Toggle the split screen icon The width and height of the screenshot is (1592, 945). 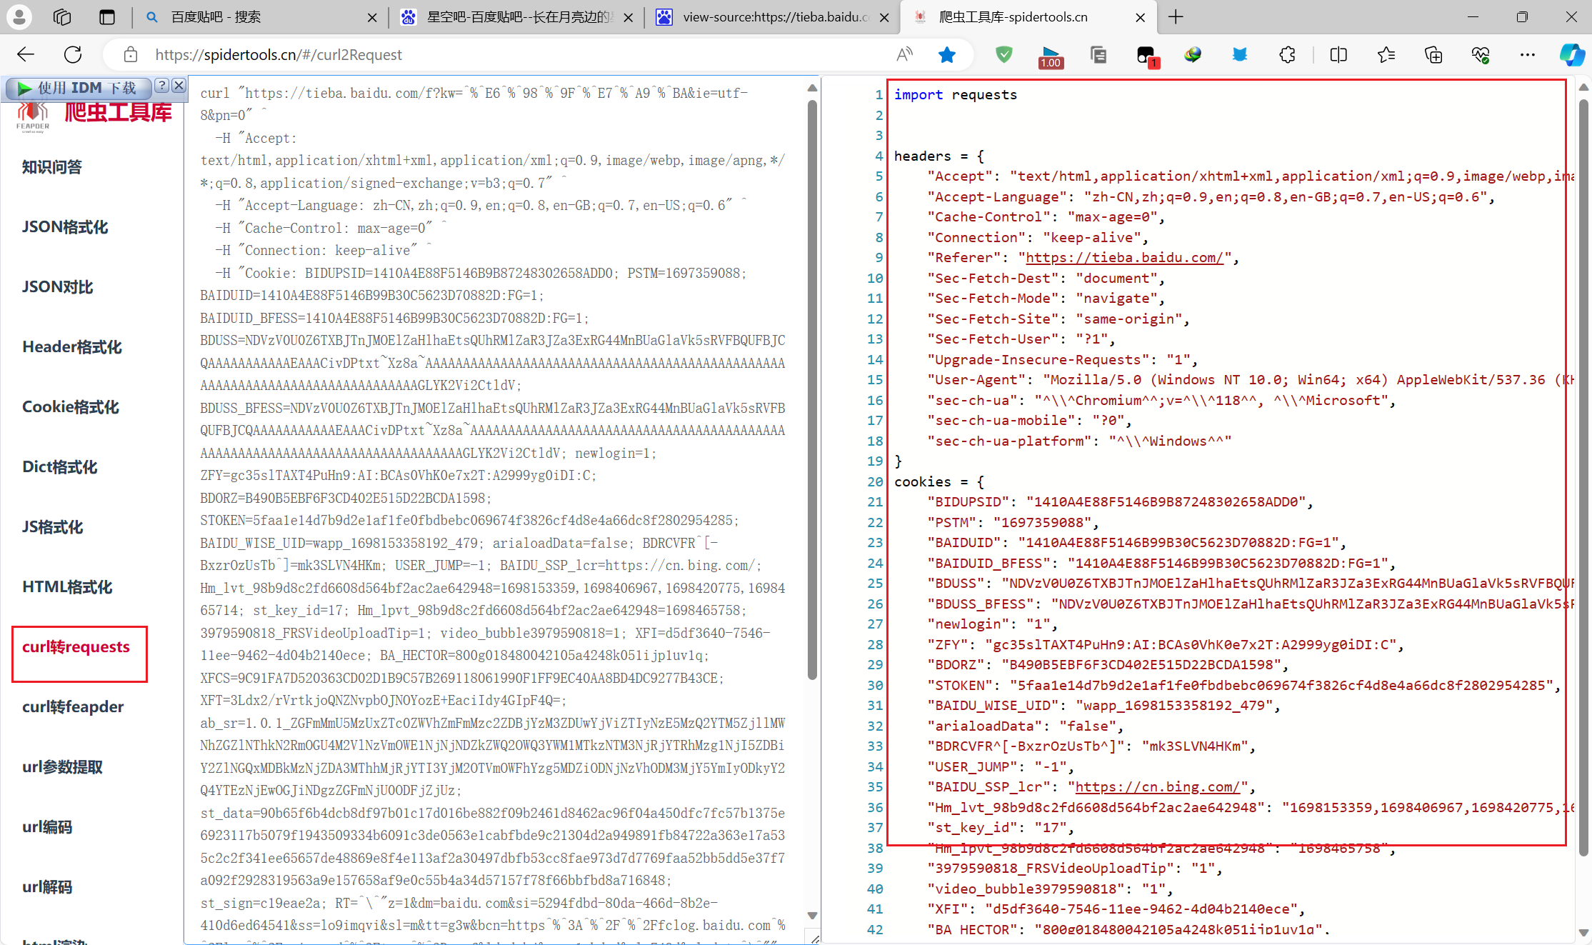click(1338, 55)
